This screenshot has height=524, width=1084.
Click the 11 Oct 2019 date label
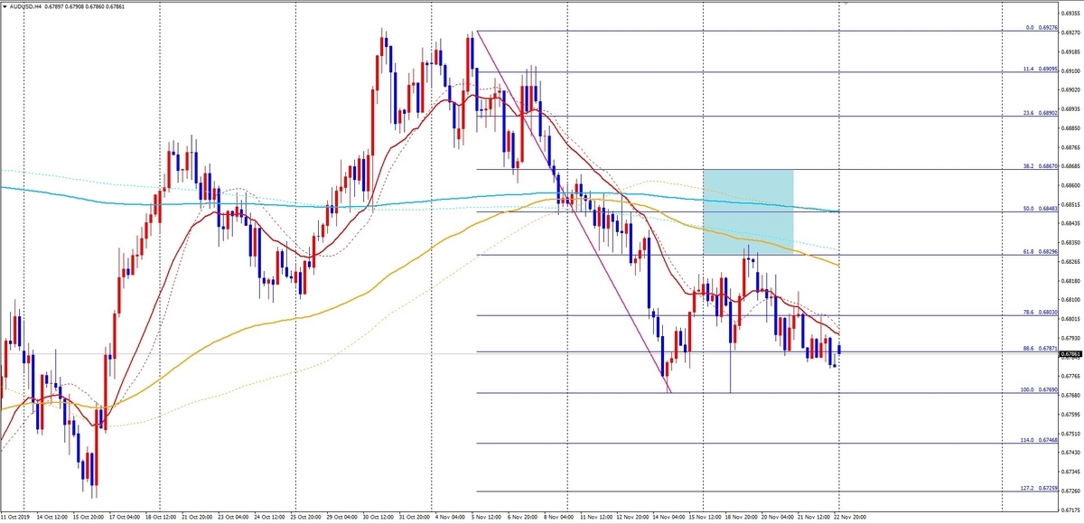(15, 518)
